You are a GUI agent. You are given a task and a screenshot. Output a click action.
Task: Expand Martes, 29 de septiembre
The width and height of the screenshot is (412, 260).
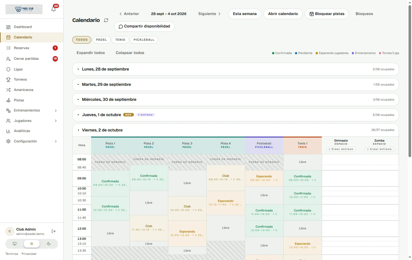click(235, 85)
